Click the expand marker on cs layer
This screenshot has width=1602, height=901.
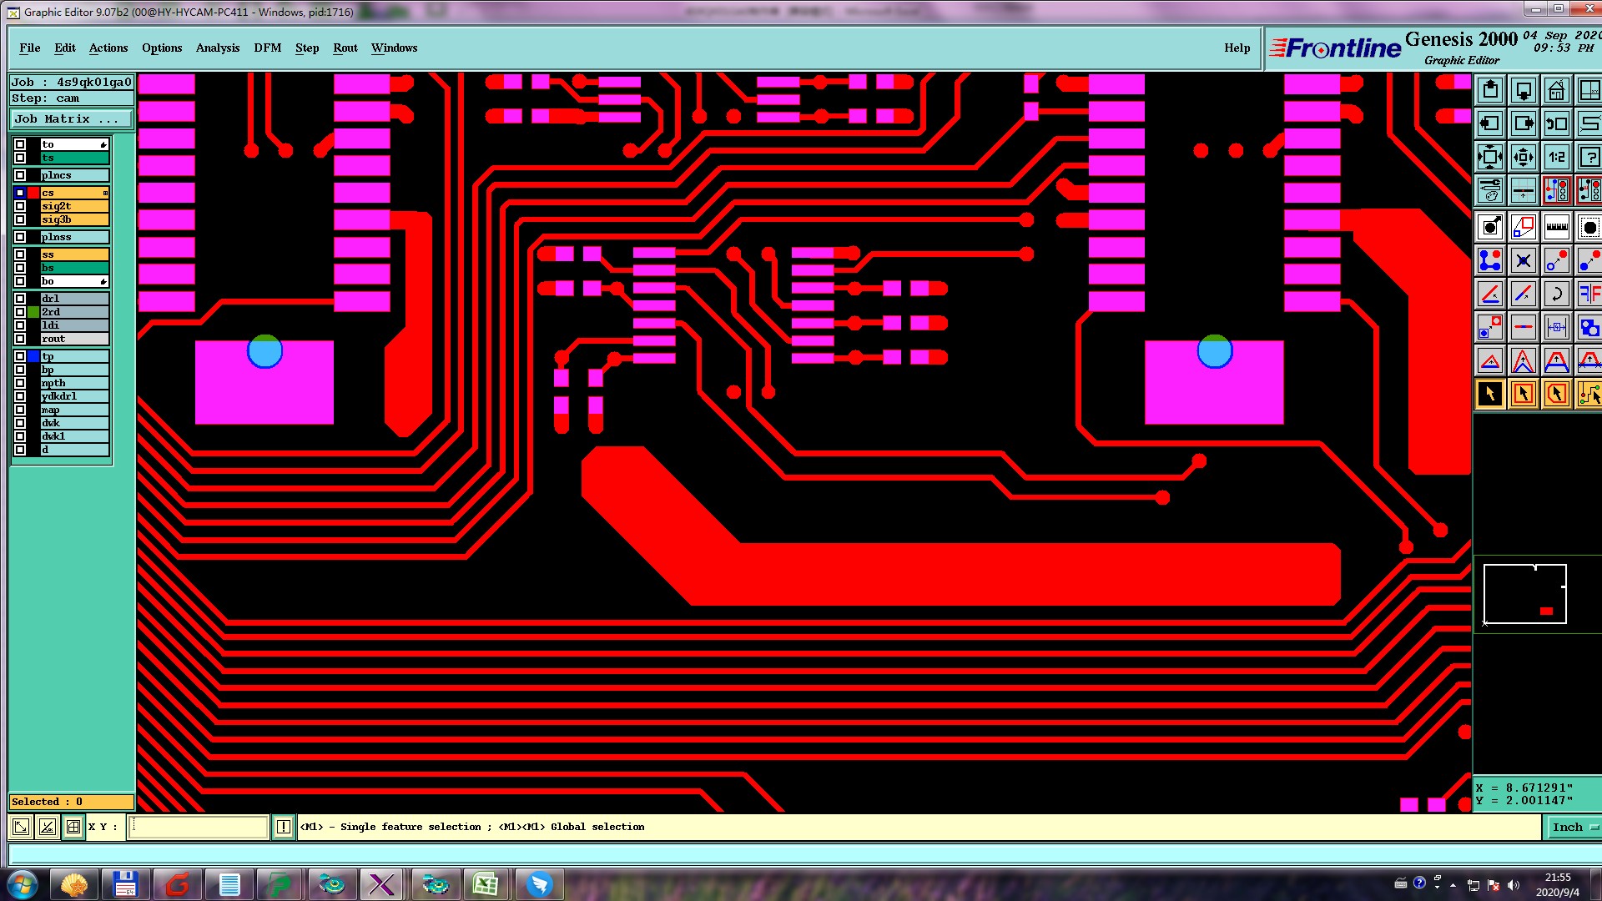click(x=105, y=193)
